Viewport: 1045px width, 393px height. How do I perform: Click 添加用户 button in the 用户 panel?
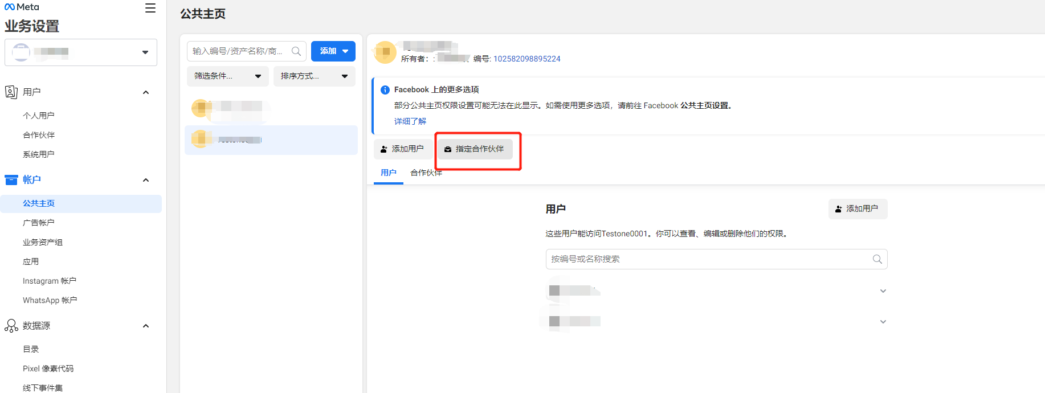858,209
